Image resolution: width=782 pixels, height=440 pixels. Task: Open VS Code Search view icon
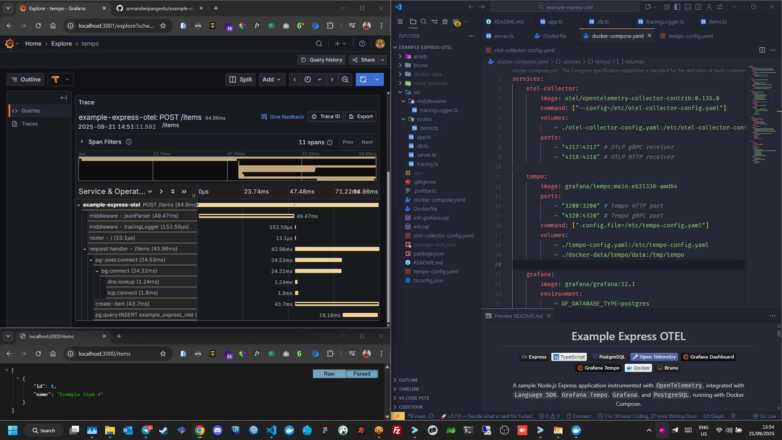(424, 22)
